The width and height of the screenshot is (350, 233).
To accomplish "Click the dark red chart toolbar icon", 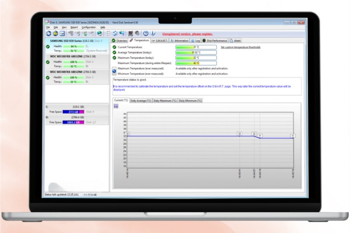I will pos(131,34).
